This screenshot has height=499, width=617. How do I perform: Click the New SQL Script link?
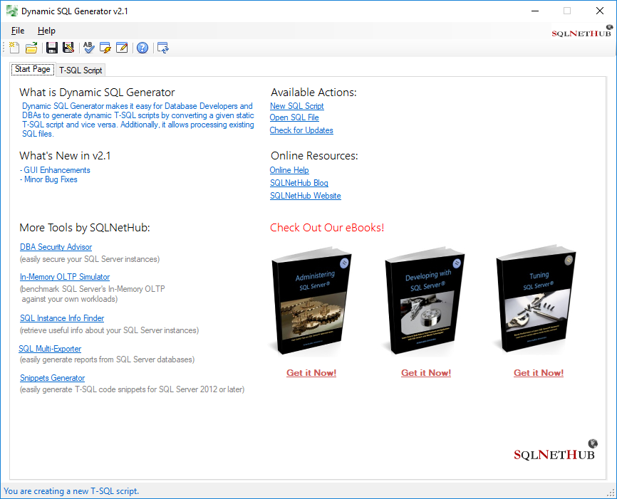(296, 106)
